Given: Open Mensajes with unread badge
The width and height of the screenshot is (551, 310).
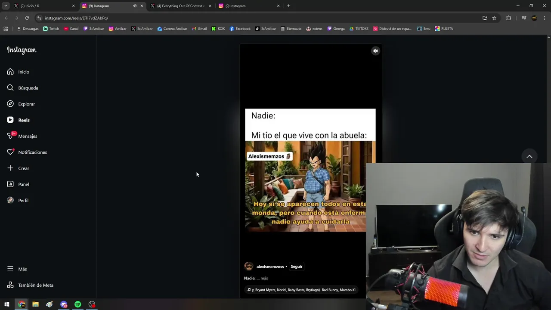Looking at the screenshot, I should (22, 136).
